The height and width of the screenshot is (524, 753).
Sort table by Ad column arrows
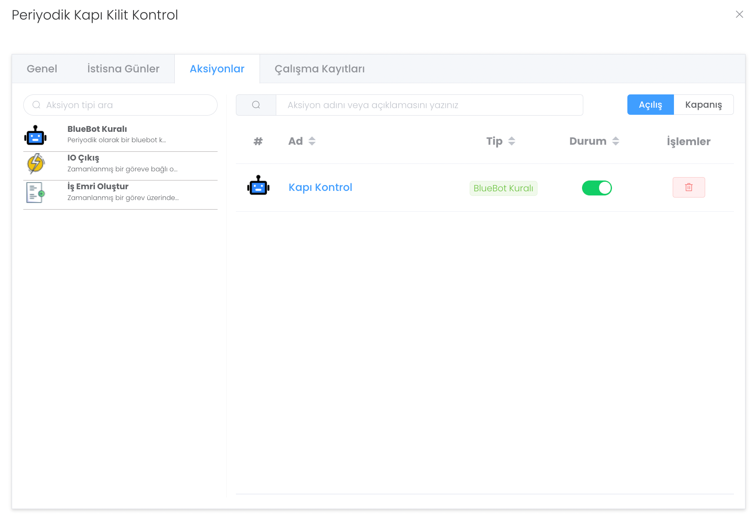click(x=312, y=141)
